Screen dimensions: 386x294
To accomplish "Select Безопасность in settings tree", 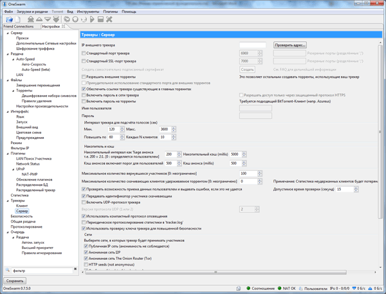I will click(22, 216).
